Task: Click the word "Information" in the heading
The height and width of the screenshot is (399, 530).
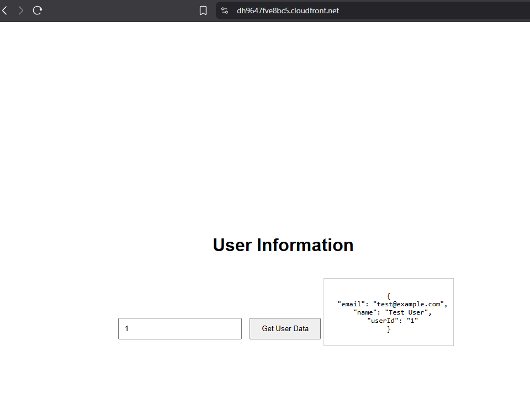Action: click(305, 245)
